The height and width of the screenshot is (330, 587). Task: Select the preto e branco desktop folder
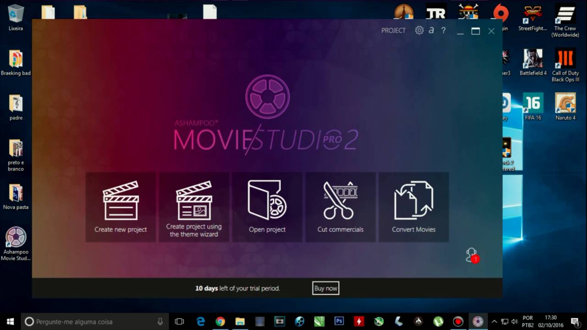[x=16, y=155]
